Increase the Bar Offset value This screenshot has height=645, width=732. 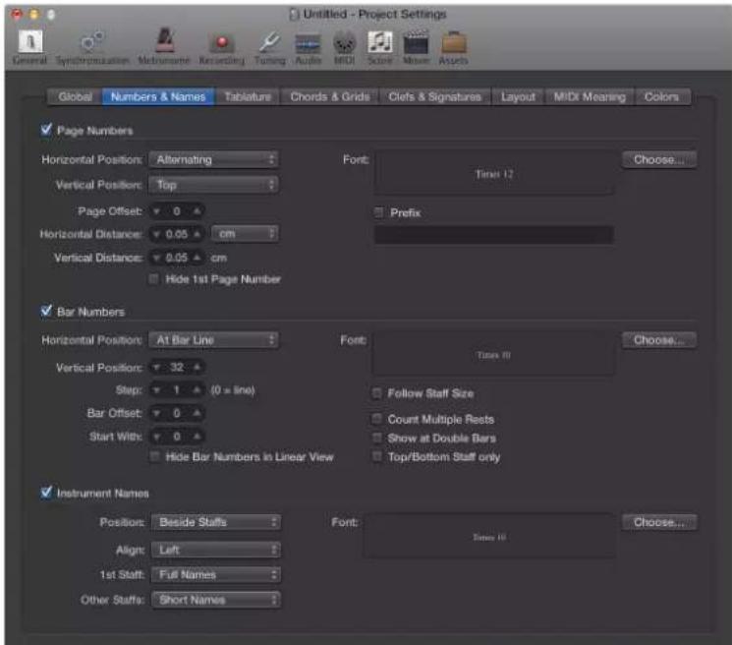197,413
